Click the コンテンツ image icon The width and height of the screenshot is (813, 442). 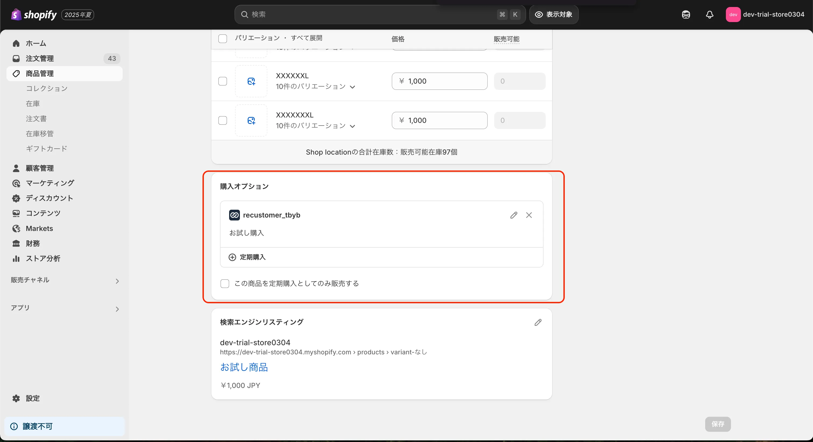[16, 213]
